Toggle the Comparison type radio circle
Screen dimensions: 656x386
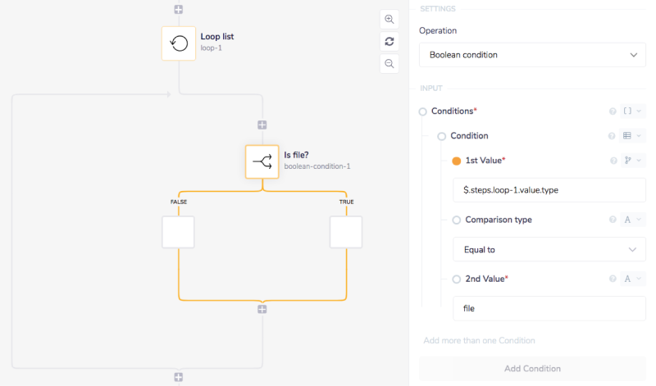457,220
